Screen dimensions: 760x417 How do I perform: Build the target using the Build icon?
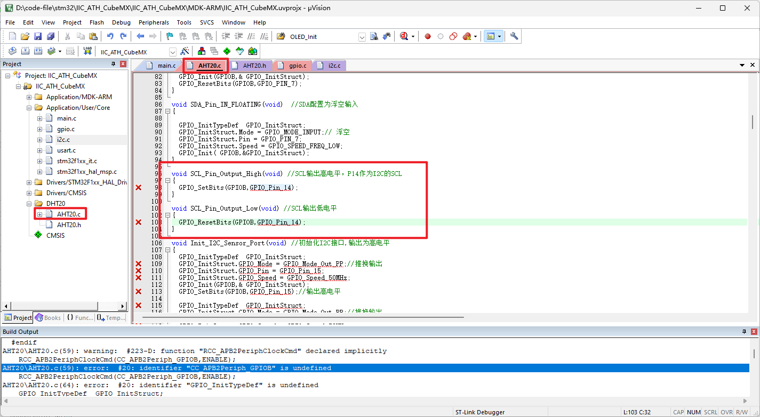[25, 51]
